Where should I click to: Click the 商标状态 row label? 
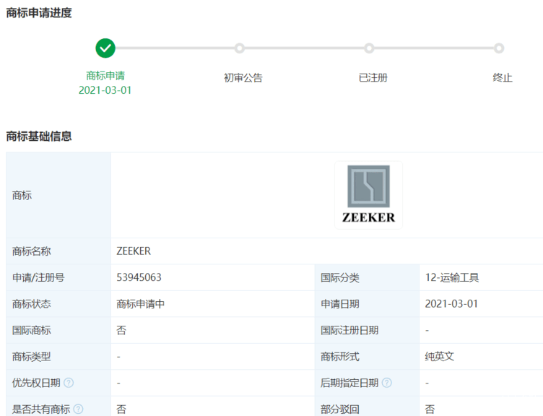(32, 304)
